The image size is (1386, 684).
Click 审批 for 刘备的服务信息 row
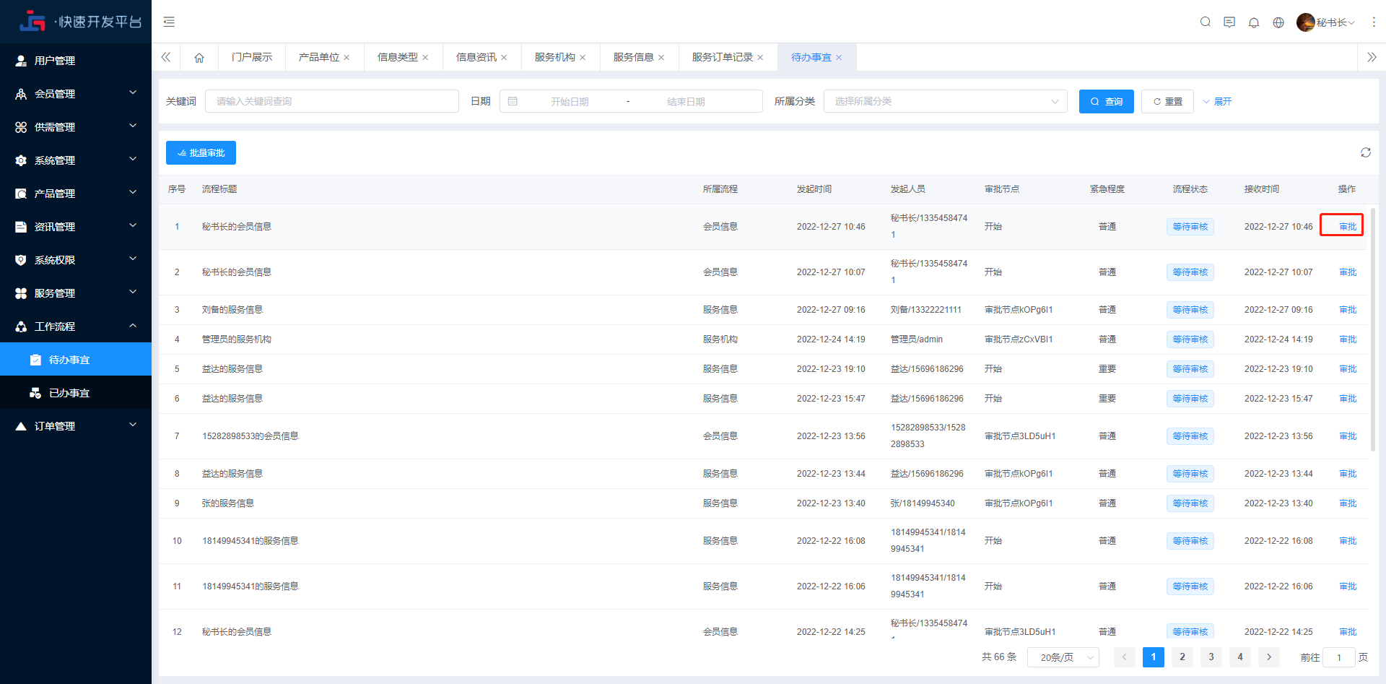tap(1348, 310)
